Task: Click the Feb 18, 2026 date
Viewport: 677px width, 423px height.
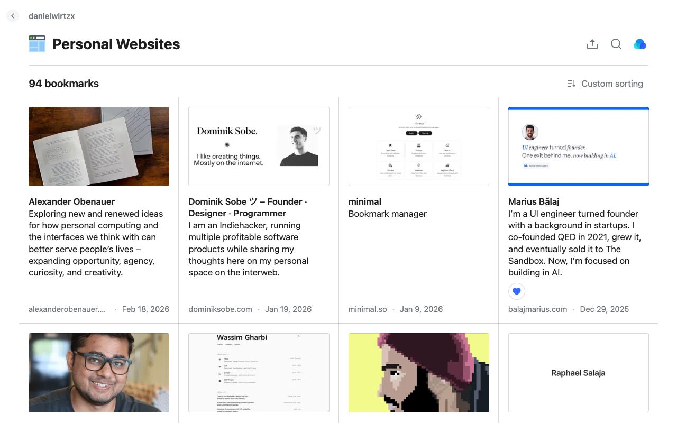Action: [145, 309]
